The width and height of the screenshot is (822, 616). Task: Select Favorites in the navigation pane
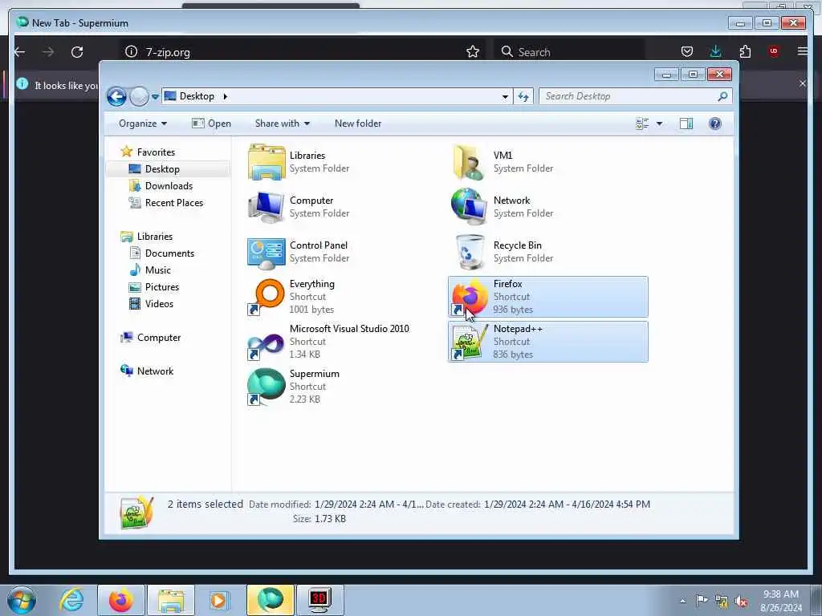point(156,152)
